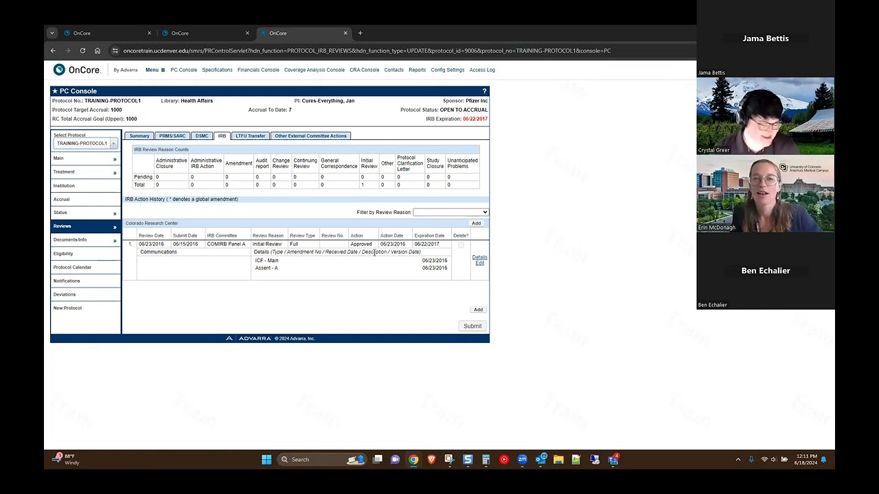Show hidden system tray icons
This screenshot has width=879, height=494.
[738, 460]
